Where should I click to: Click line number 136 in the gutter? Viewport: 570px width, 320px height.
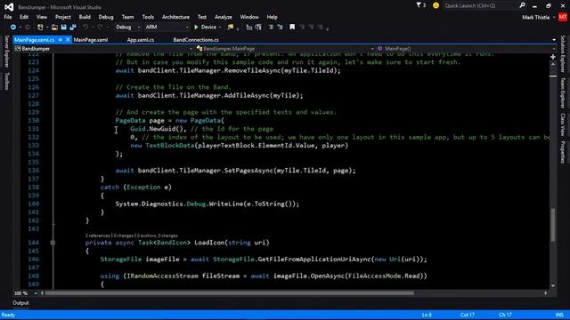point(34,171)
